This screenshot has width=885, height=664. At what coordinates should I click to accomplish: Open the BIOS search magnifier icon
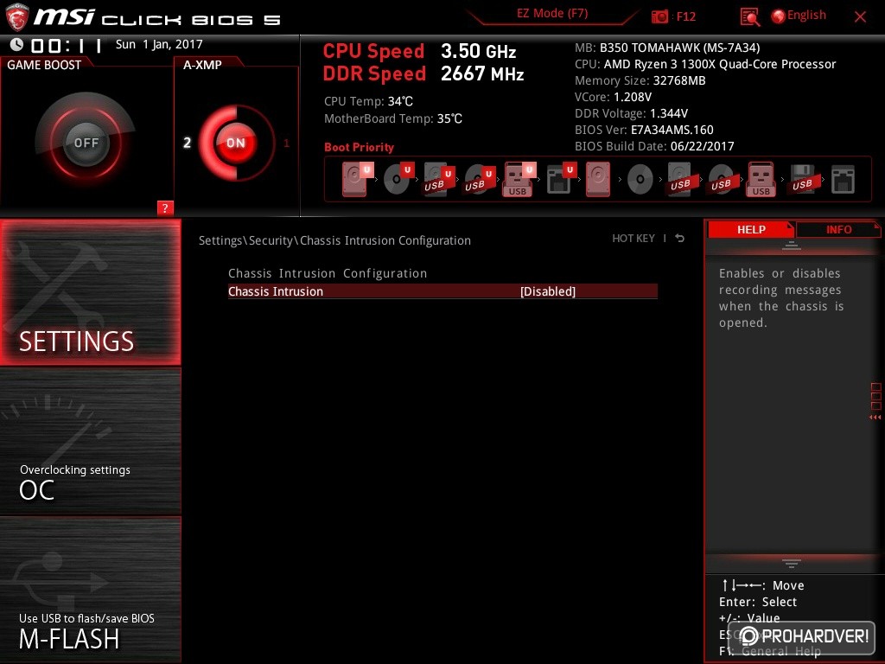749,17
